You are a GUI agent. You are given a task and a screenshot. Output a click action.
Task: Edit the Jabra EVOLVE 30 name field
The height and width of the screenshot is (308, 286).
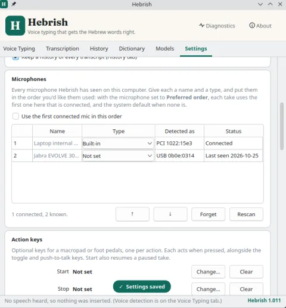coord(57,156)
